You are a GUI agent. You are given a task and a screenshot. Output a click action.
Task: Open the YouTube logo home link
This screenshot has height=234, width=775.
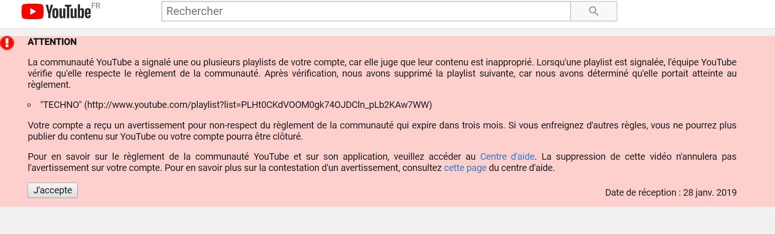(x=56, y=12)
